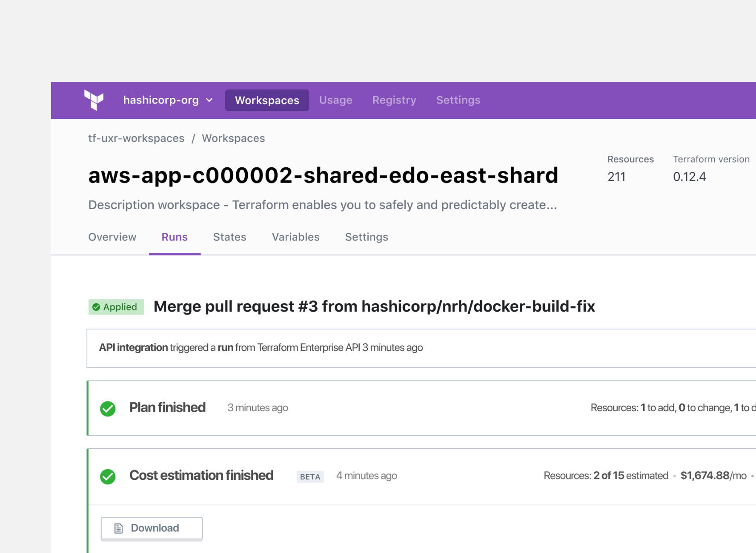Open the Usage nav item

336,100
